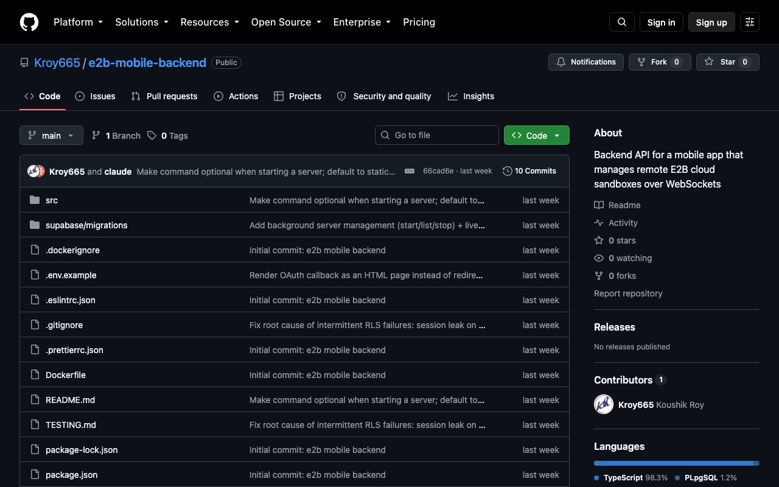Open the Pricing page link
Screen dimensions: 779x487
click(419, 22)
